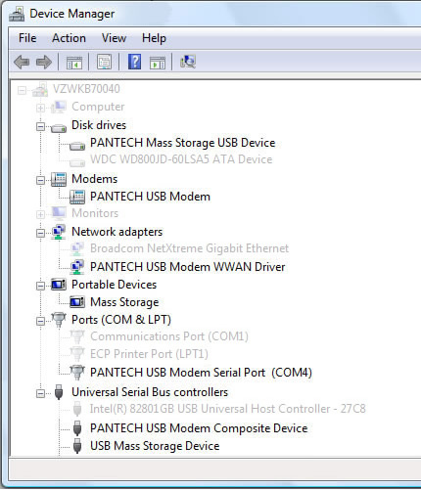The image size is (421, 490).
Task: Click the PANTECH USB Modem WWAN Driver icon
Action: (77, 267)
